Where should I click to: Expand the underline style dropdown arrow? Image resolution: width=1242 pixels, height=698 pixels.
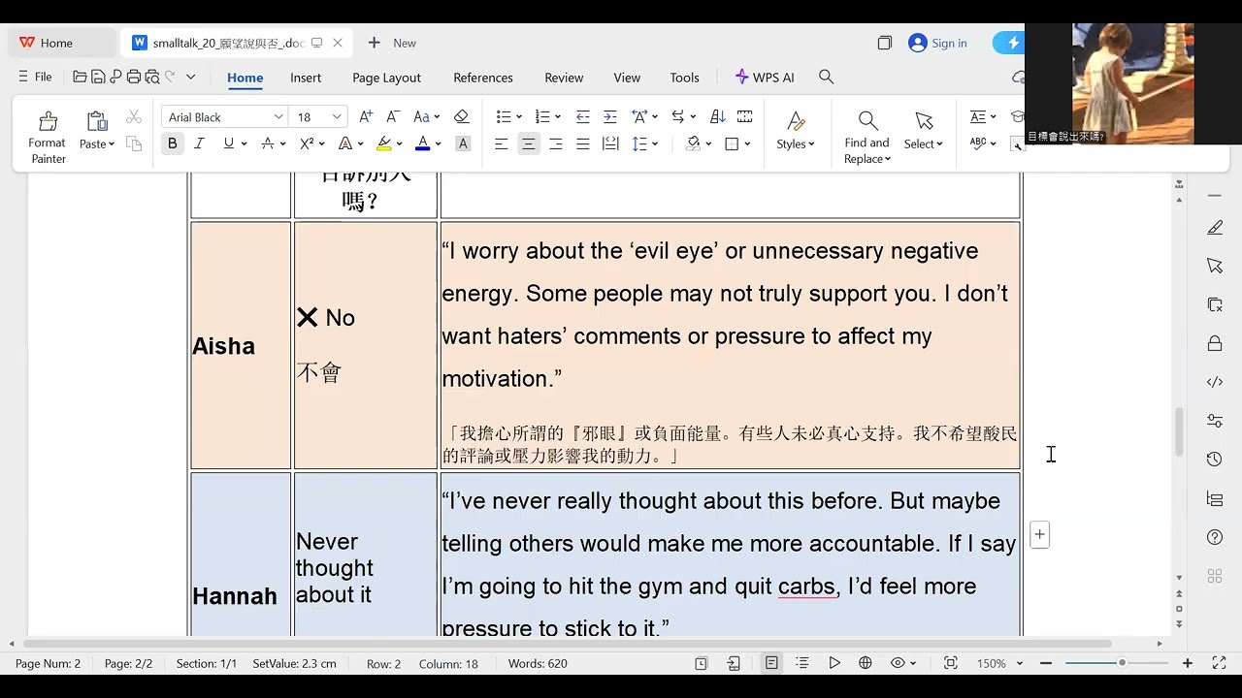(x=244, y=143)
